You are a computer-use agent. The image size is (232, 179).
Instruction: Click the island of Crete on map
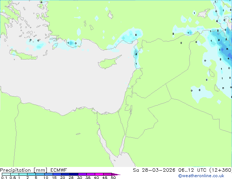(x=23, y=55)
